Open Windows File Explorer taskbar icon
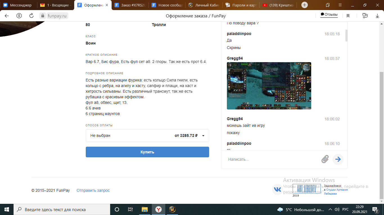 click(145, 209)
